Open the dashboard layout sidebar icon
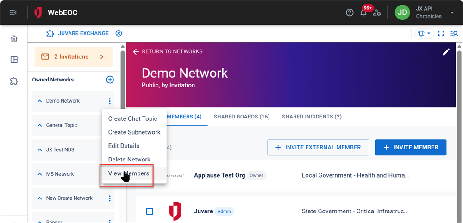Screen dimensions: 463x223 (14, 60)
